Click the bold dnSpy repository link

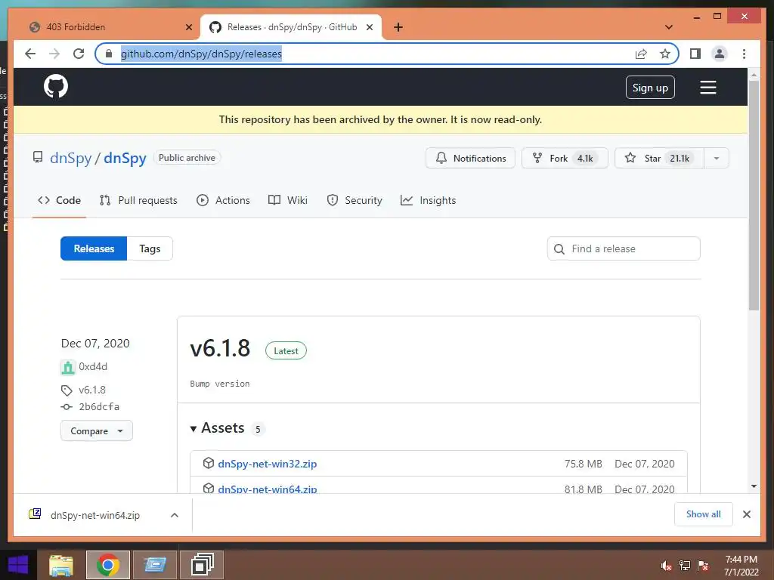coord(125,158)
